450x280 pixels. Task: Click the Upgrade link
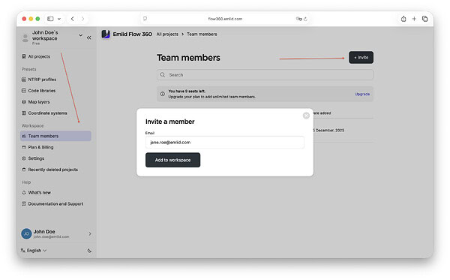pyautogui.click(x=362, y=94)
